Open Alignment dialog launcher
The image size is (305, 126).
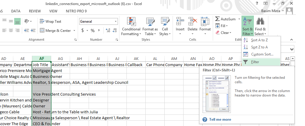(x=75, y=40)
